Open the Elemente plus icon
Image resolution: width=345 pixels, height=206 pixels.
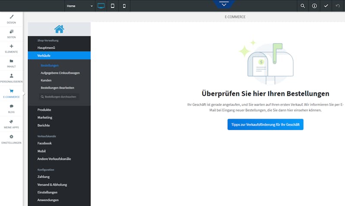(12, 46)
